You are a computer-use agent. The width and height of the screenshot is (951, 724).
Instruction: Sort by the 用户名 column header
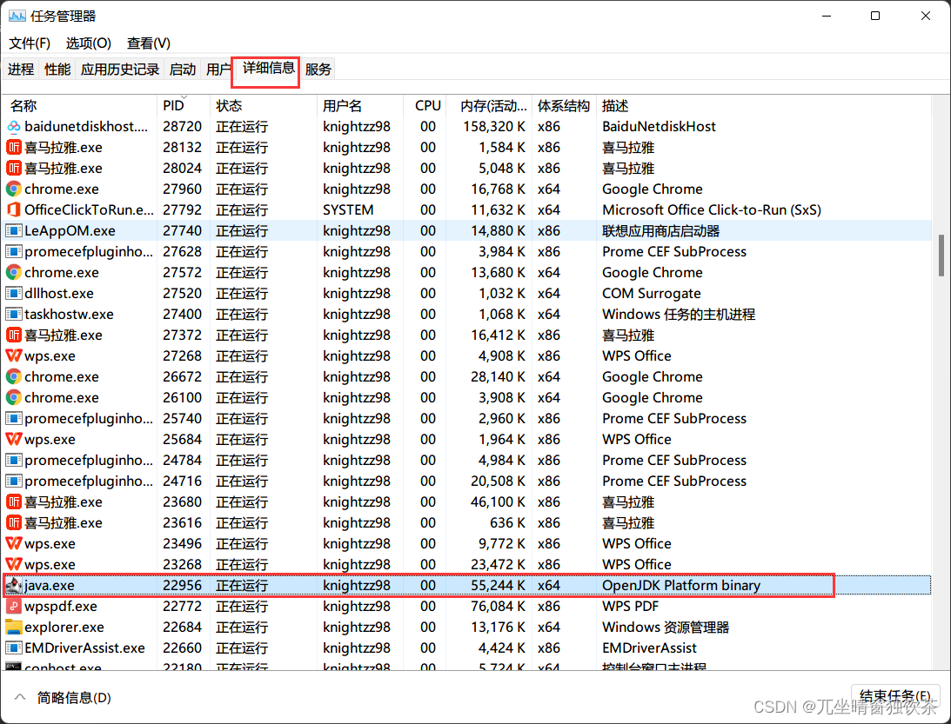(x=359, y=105)
